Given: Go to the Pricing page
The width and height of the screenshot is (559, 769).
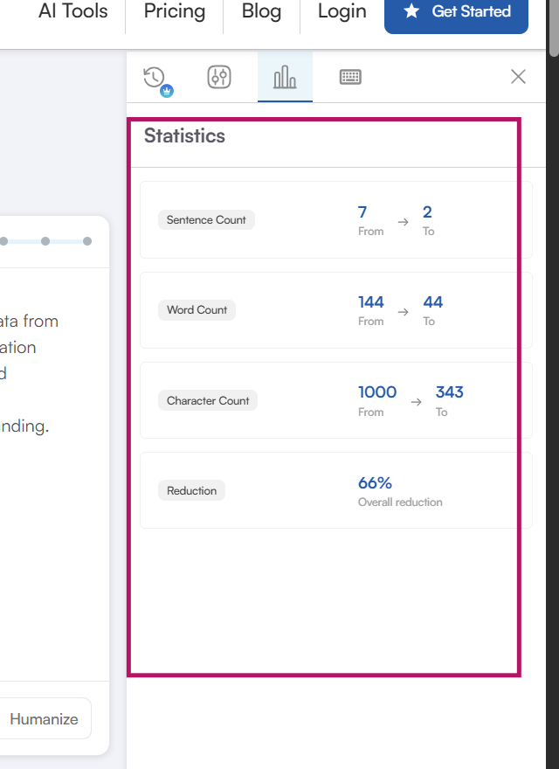Looking at the screenshot, I should [174, 11].
